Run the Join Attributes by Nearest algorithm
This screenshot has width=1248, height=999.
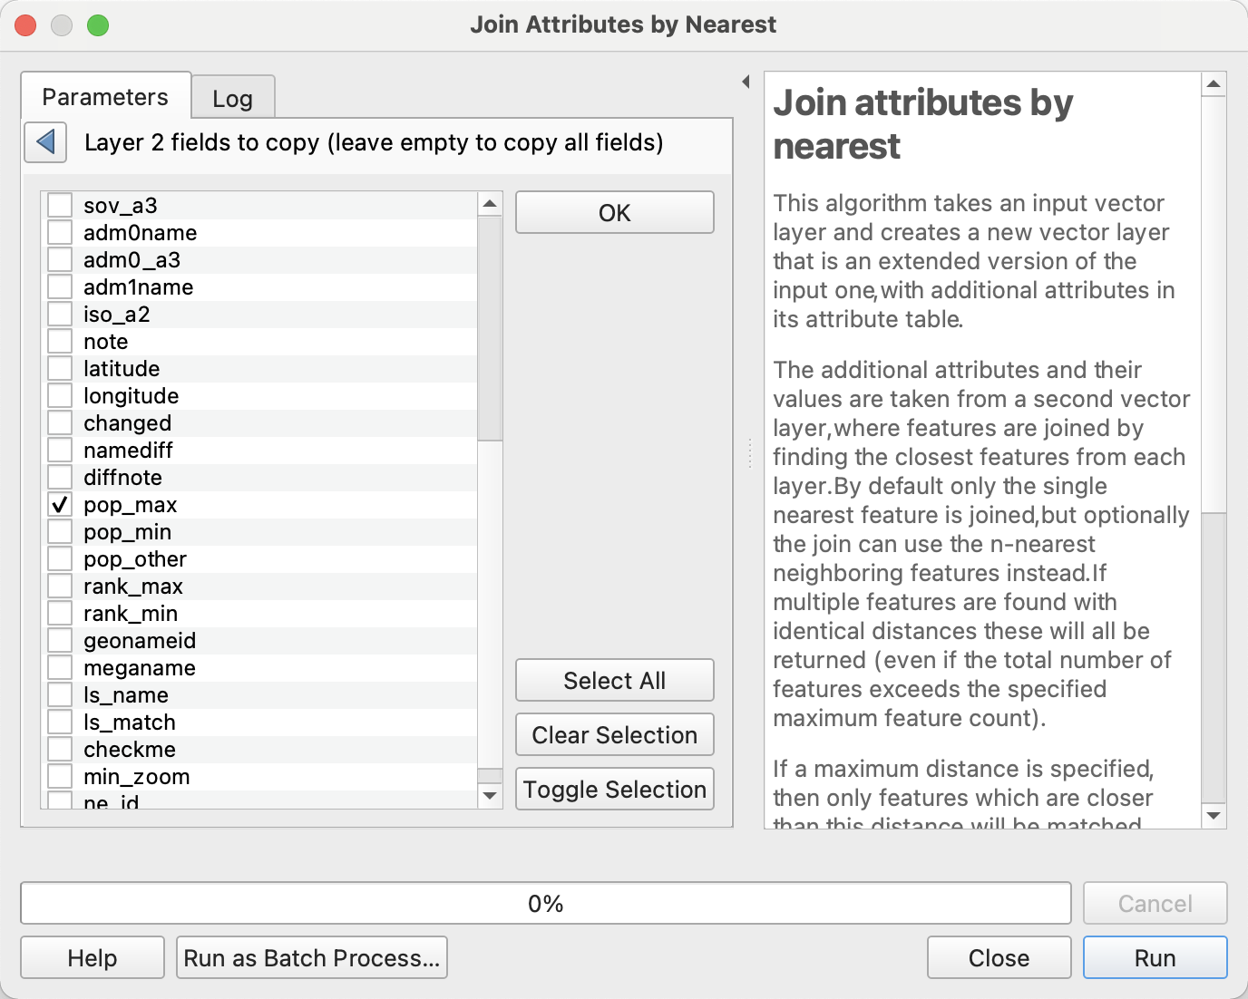[x=1154, y=957]
